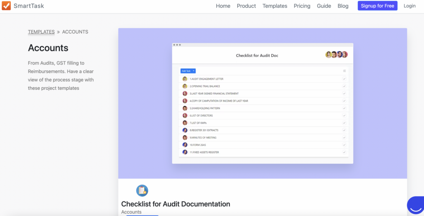This screenshot has height=216, width=424.
Task: Select 11.FIXED ASSETS REGISTER task text
Action: coord(204,152)
